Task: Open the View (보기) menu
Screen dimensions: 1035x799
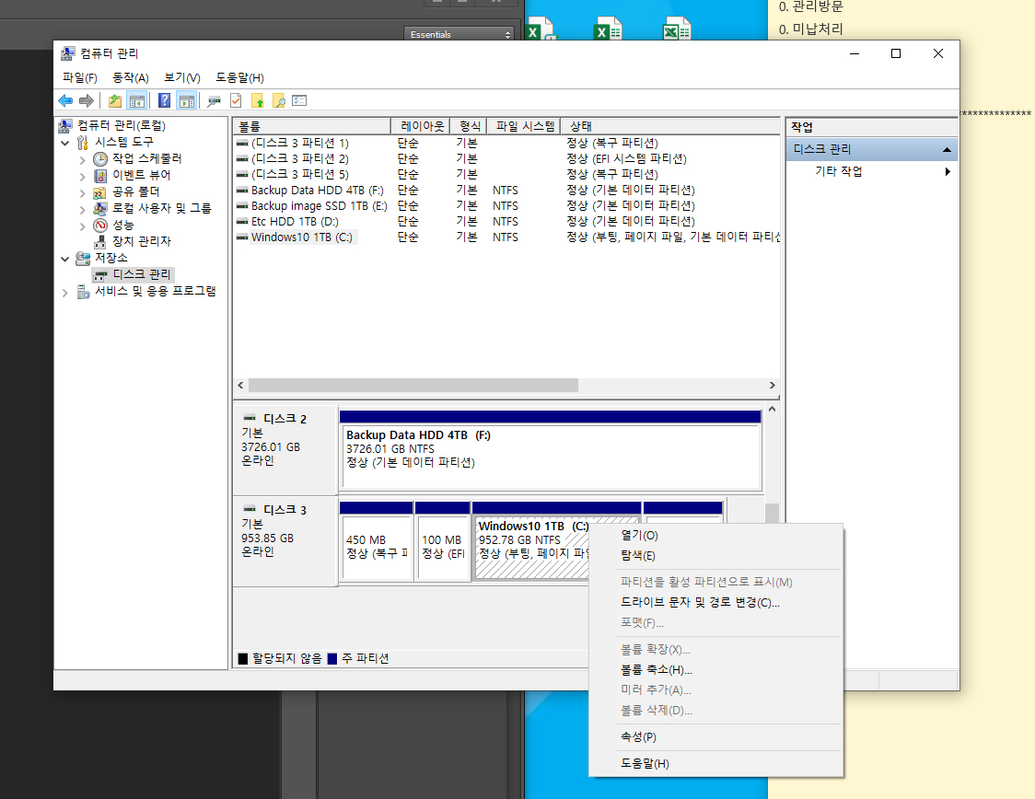Action: pos(182,78)
